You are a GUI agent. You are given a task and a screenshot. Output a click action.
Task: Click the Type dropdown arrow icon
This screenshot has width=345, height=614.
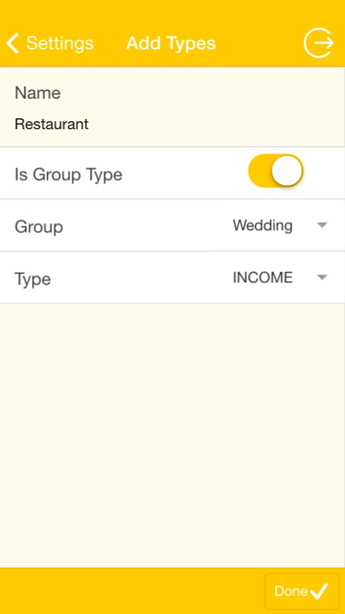322,277
